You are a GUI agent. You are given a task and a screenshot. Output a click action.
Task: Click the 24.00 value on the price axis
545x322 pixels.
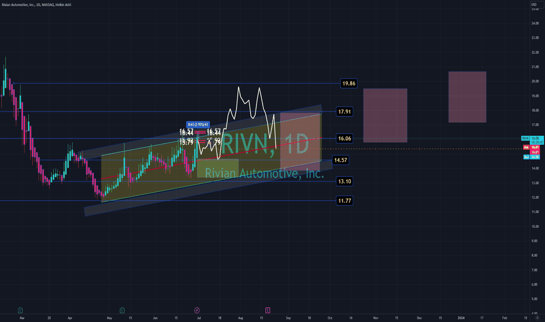(x=535, y=23)
